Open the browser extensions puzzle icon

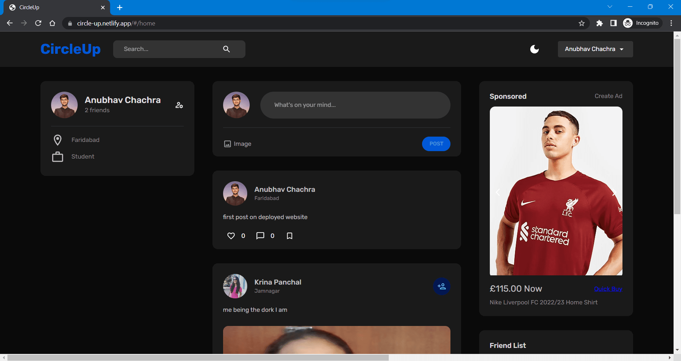click(x=599, y=23)
